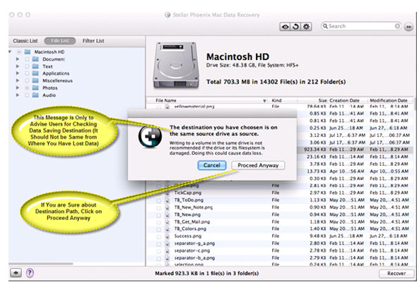This screenshot has height=297, width=417.
Task: Click the Applications folder icon
Action: tap(35, 73)
